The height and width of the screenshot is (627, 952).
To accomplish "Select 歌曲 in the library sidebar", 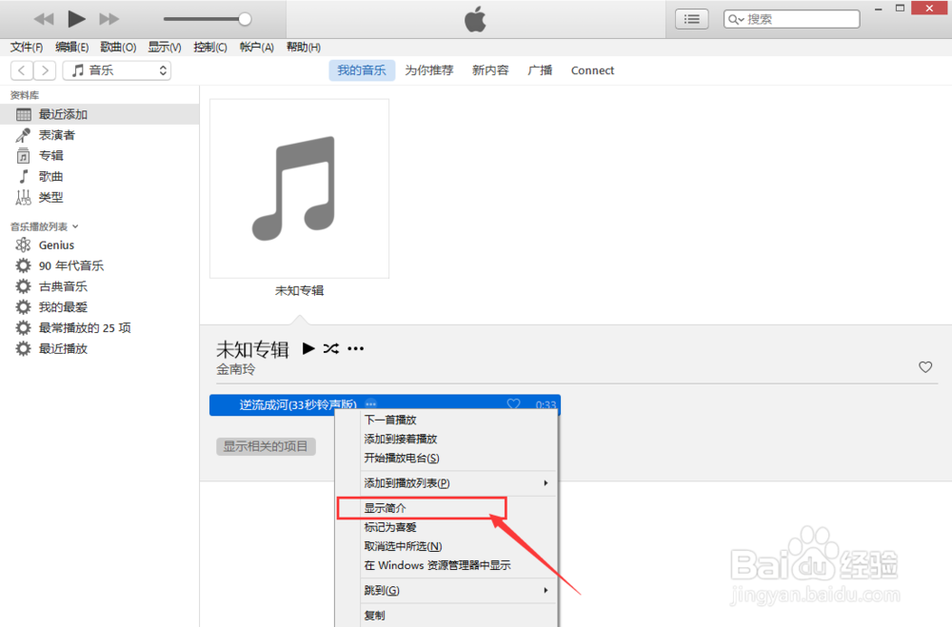I will tap(51, 176).
